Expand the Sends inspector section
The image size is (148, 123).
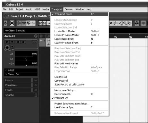[18, 90]
